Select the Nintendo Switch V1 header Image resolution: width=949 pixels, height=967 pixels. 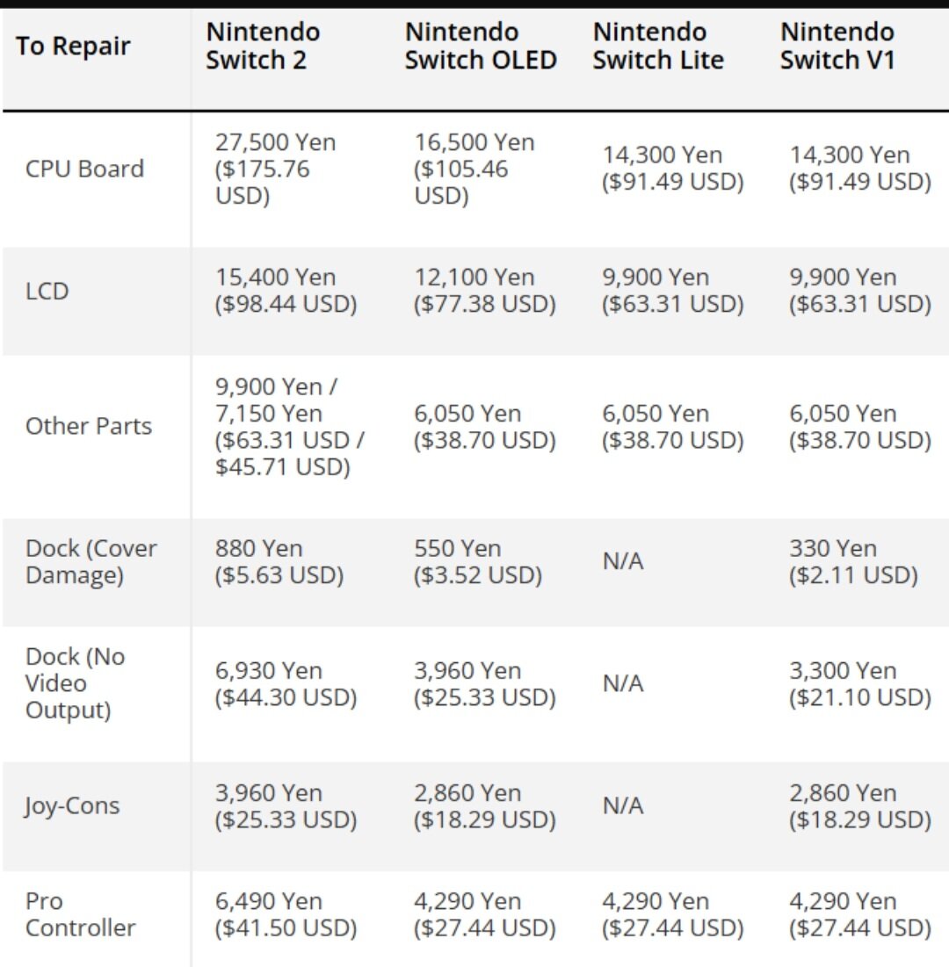(x=837, y=46)
